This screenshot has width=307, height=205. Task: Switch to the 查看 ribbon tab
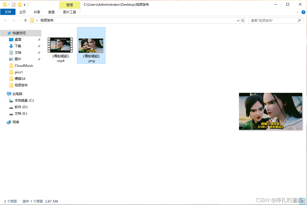pos(51,12)
